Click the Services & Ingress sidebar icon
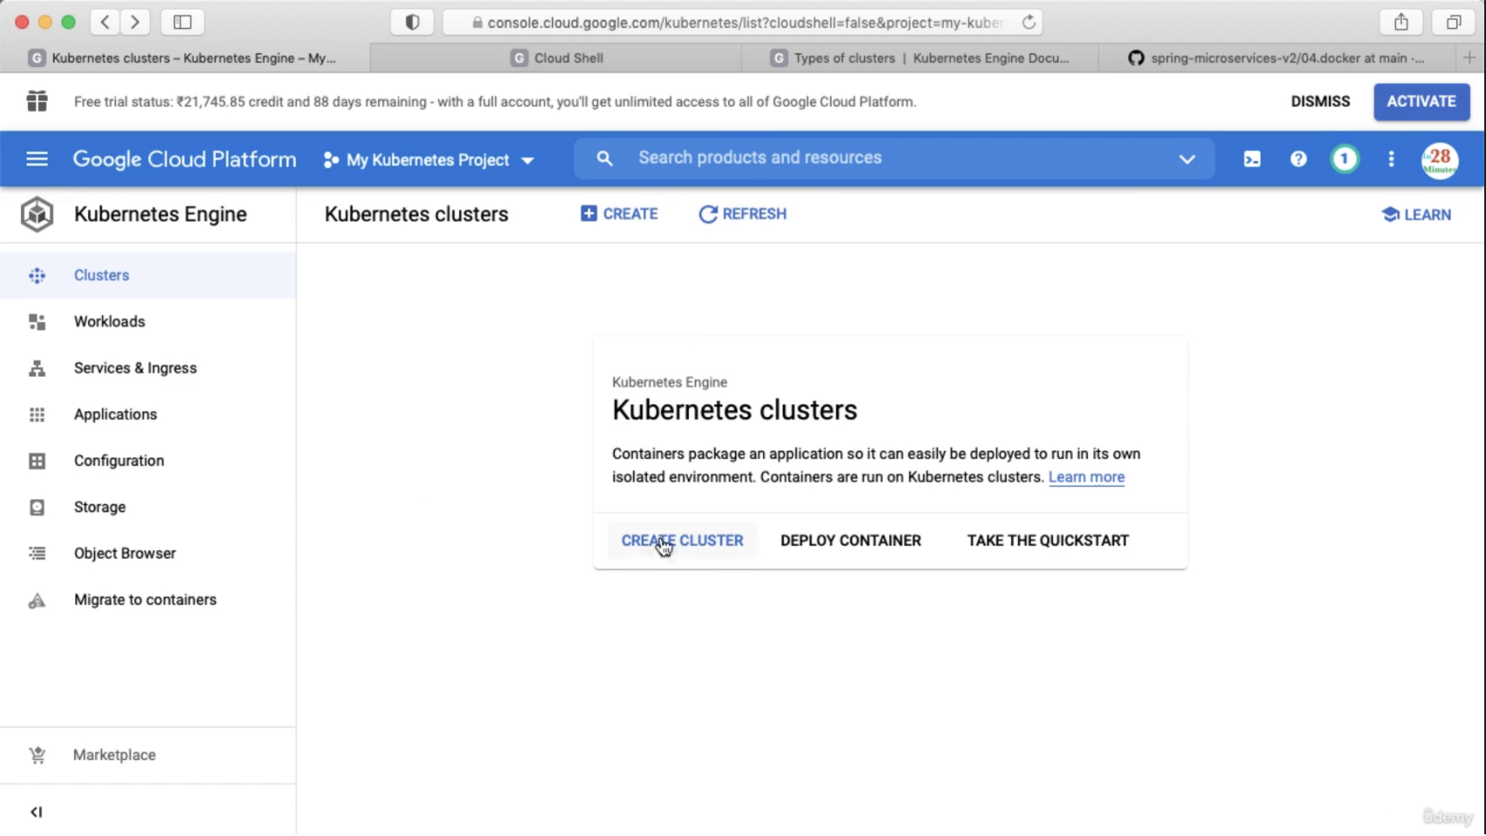The width and height of the screenshot is (1486, 836). coord(37,368)
